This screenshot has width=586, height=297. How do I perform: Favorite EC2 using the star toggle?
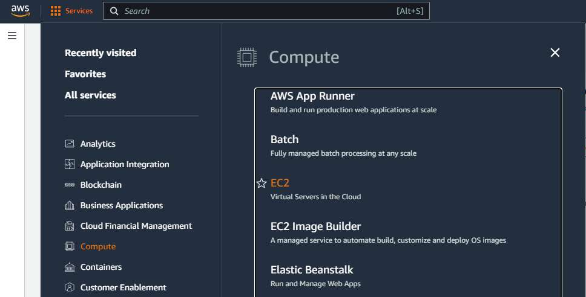click(262, 183)
